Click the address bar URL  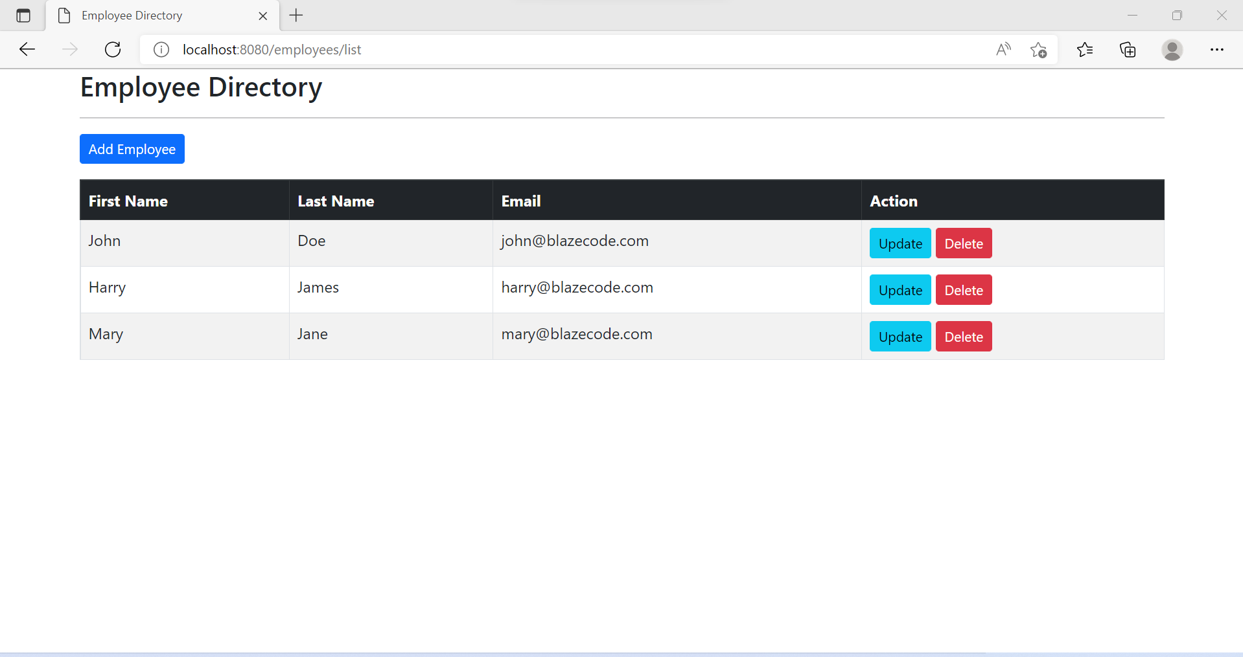tap(272, 49)
